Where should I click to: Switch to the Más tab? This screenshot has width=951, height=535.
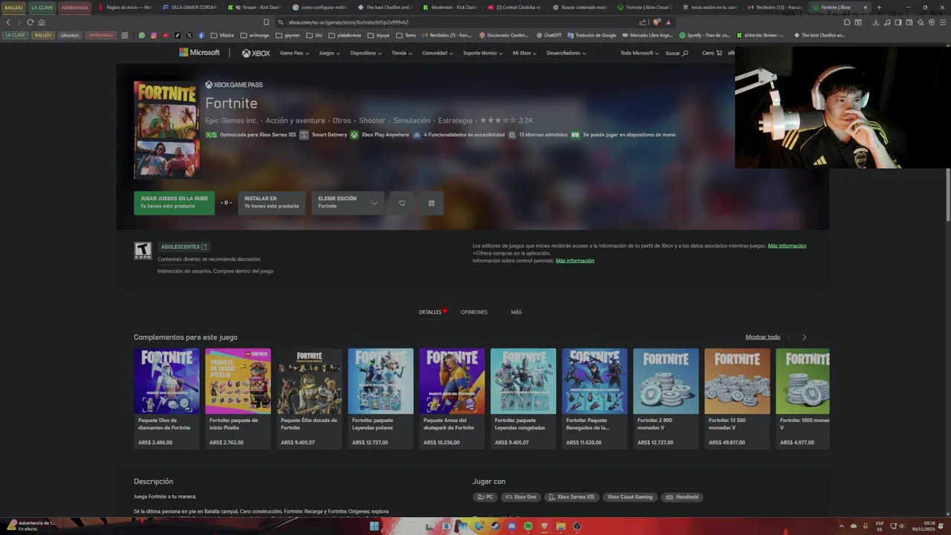tap(516, 312)
